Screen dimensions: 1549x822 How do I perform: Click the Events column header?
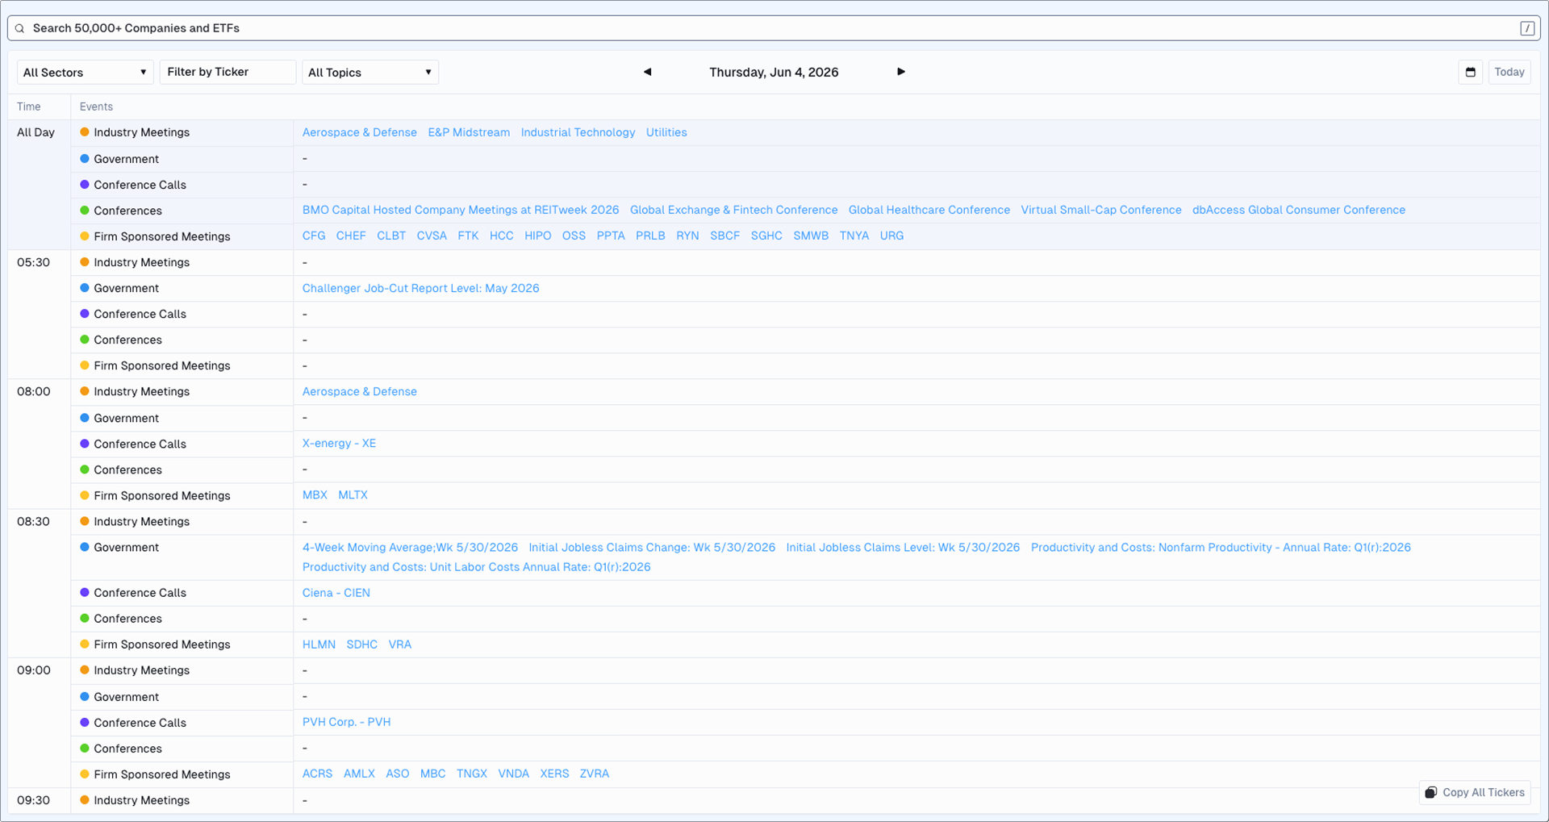tap(96, 106)
